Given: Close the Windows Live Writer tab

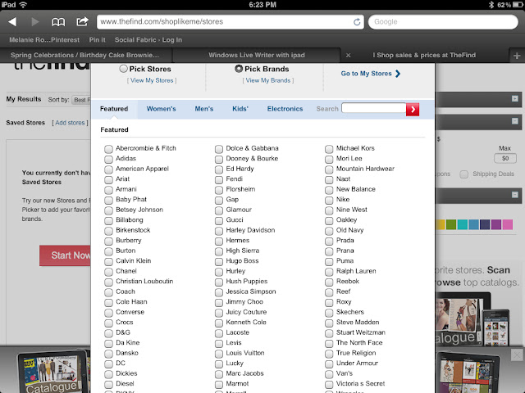Looking at the screenshot, I should click(349, 55).
